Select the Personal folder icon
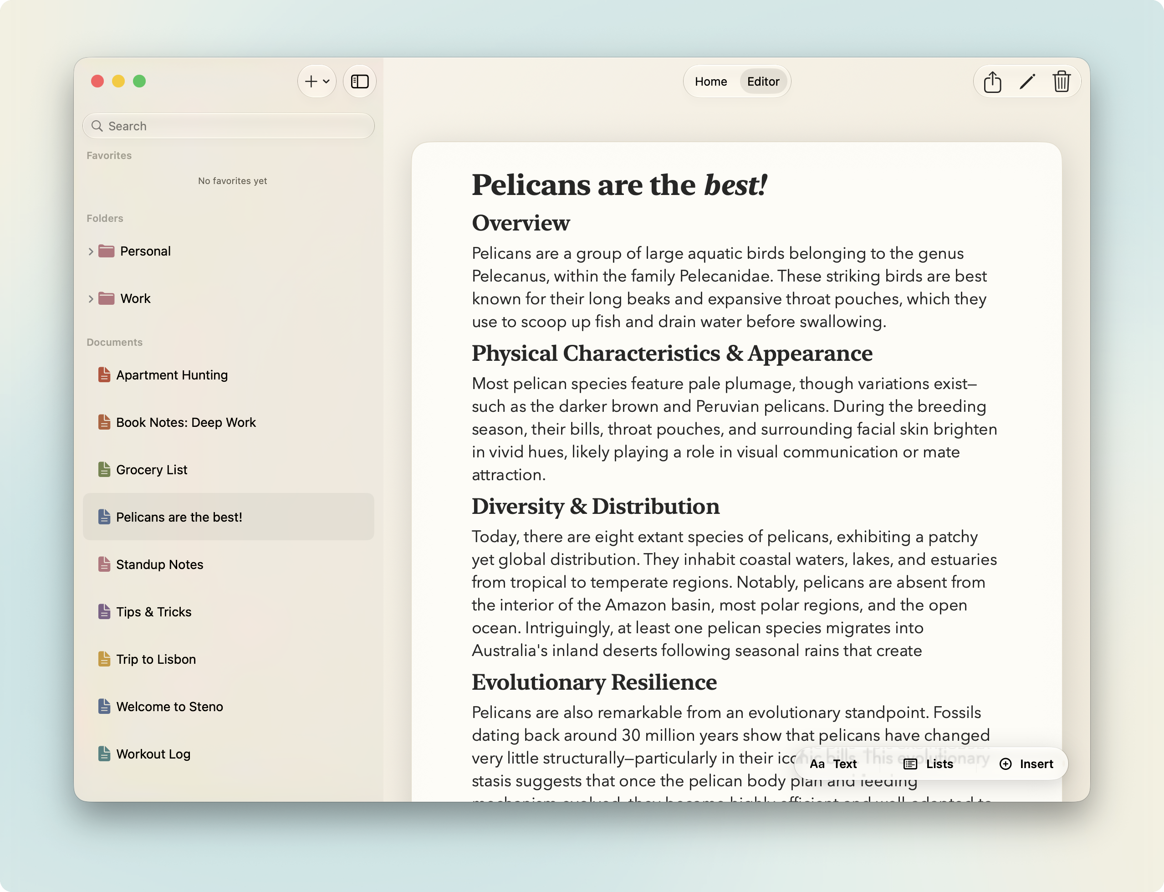Image resolution: width=1164 pixels, height=892 pixels. 107,251
